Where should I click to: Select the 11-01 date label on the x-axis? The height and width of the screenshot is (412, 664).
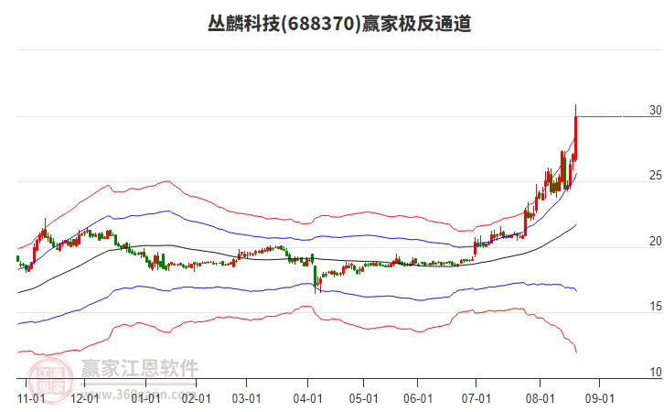tap(31, 399)
